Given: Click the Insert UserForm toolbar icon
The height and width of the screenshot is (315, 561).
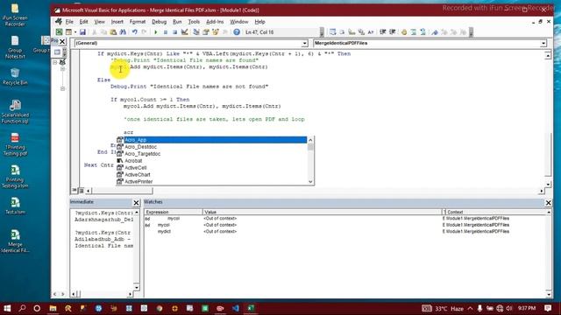Looking at the screenshot, I should pos(68,32).
